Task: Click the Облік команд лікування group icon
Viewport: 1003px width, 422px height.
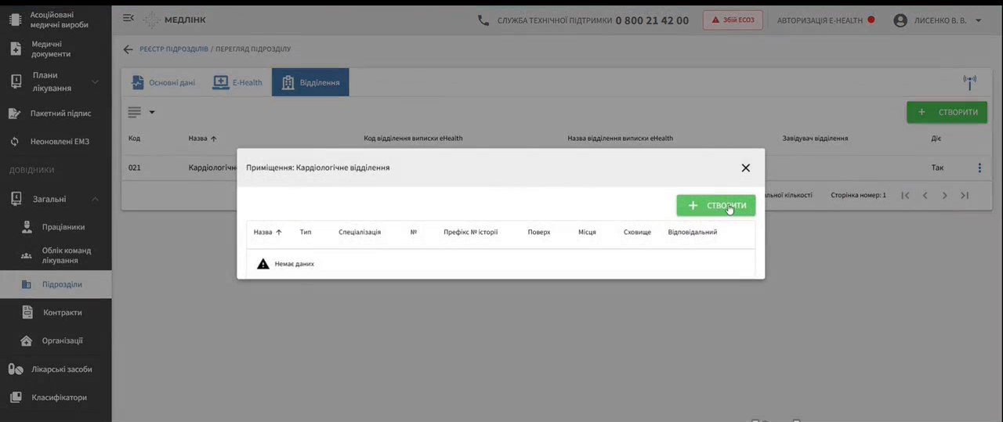Action: tap(27, 255)
